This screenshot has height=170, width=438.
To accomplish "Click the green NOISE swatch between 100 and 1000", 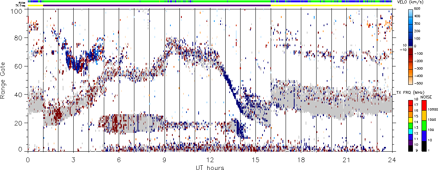I will click(x=424, y=125).
